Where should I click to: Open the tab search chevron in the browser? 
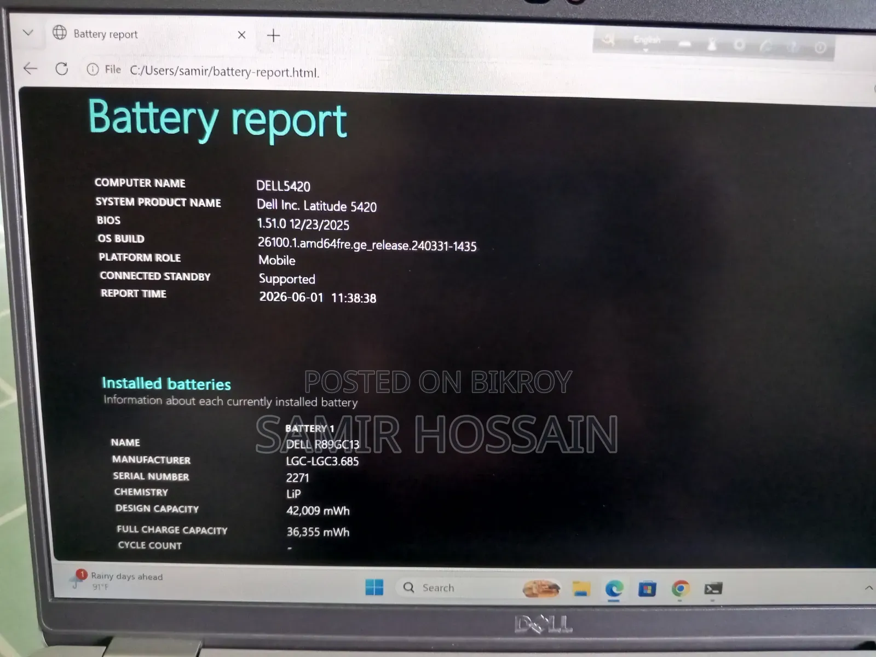coord(28,33)
